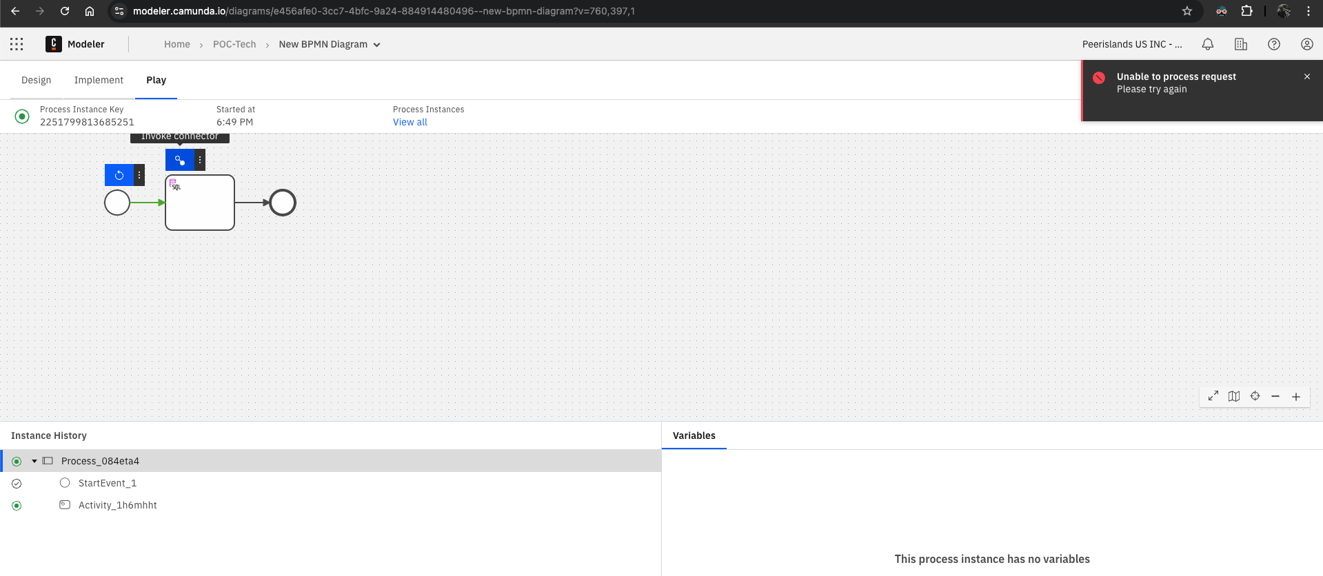Zoom out with the minus button

[1275, 396]
